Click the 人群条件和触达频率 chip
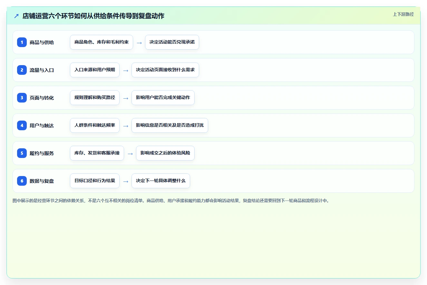The image size is (427, 285). pyautogui.click(x=95, y=125)
